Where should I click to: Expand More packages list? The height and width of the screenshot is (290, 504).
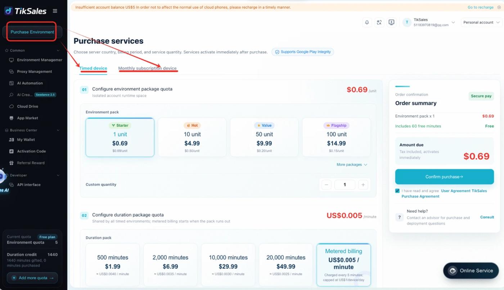(352, 165)
